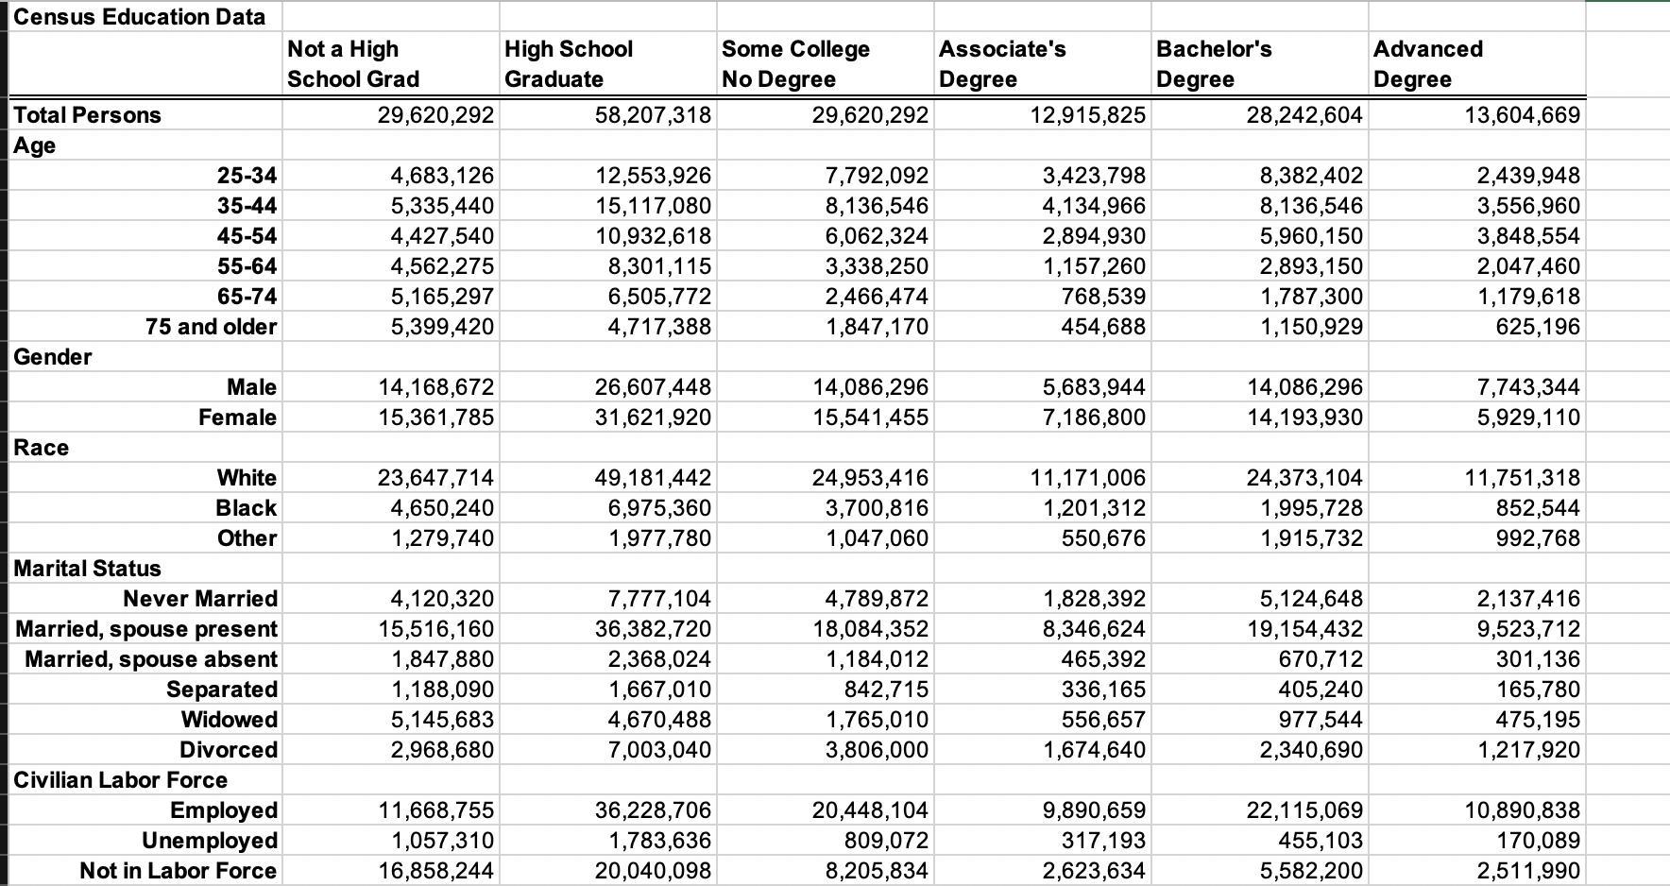Click the Not a High School Grad header
The width and height of the screenshot is (1670, 886).
(352, 64)
